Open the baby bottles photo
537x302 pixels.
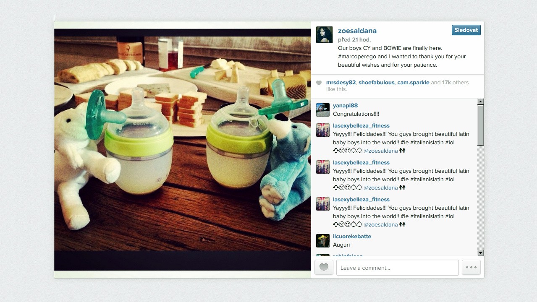click(183, 149)
